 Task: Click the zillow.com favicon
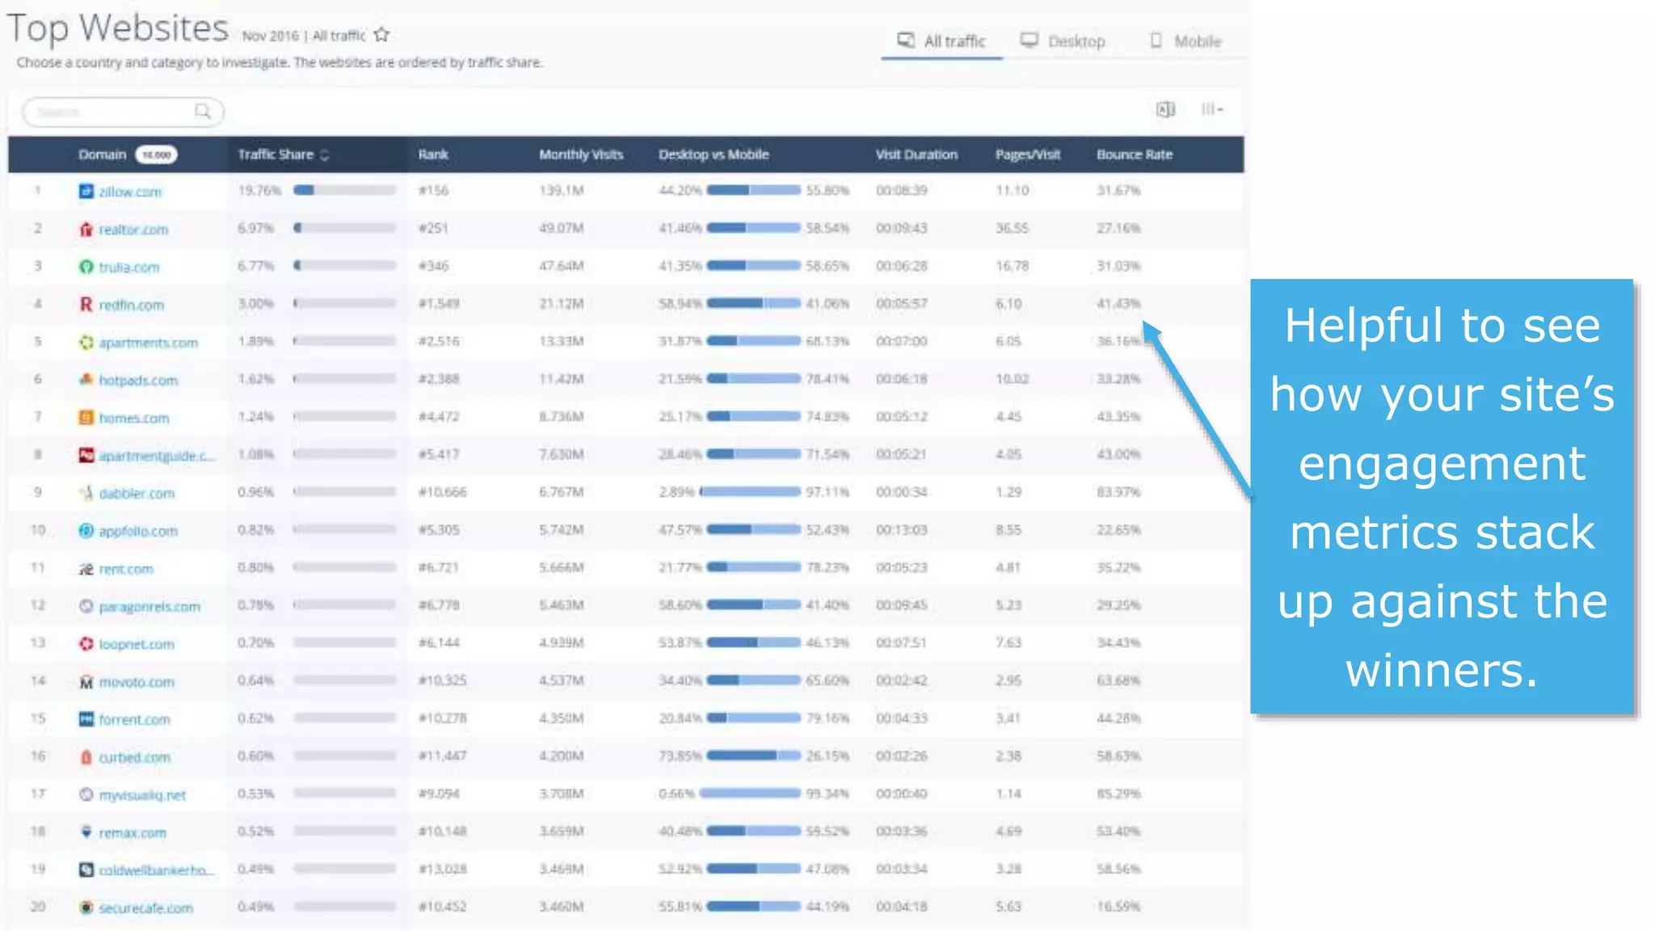point(86,192)
